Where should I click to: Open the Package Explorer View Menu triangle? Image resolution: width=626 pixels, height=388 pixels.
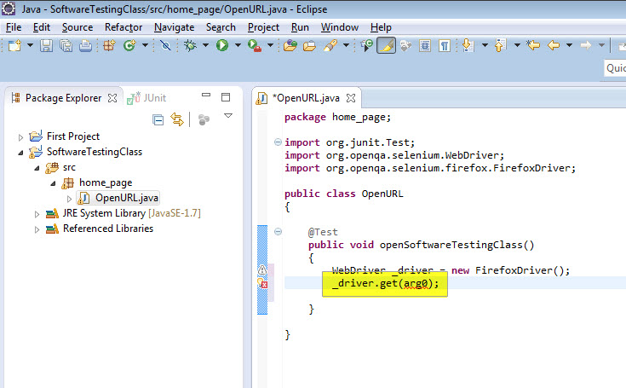coord(228,116)
